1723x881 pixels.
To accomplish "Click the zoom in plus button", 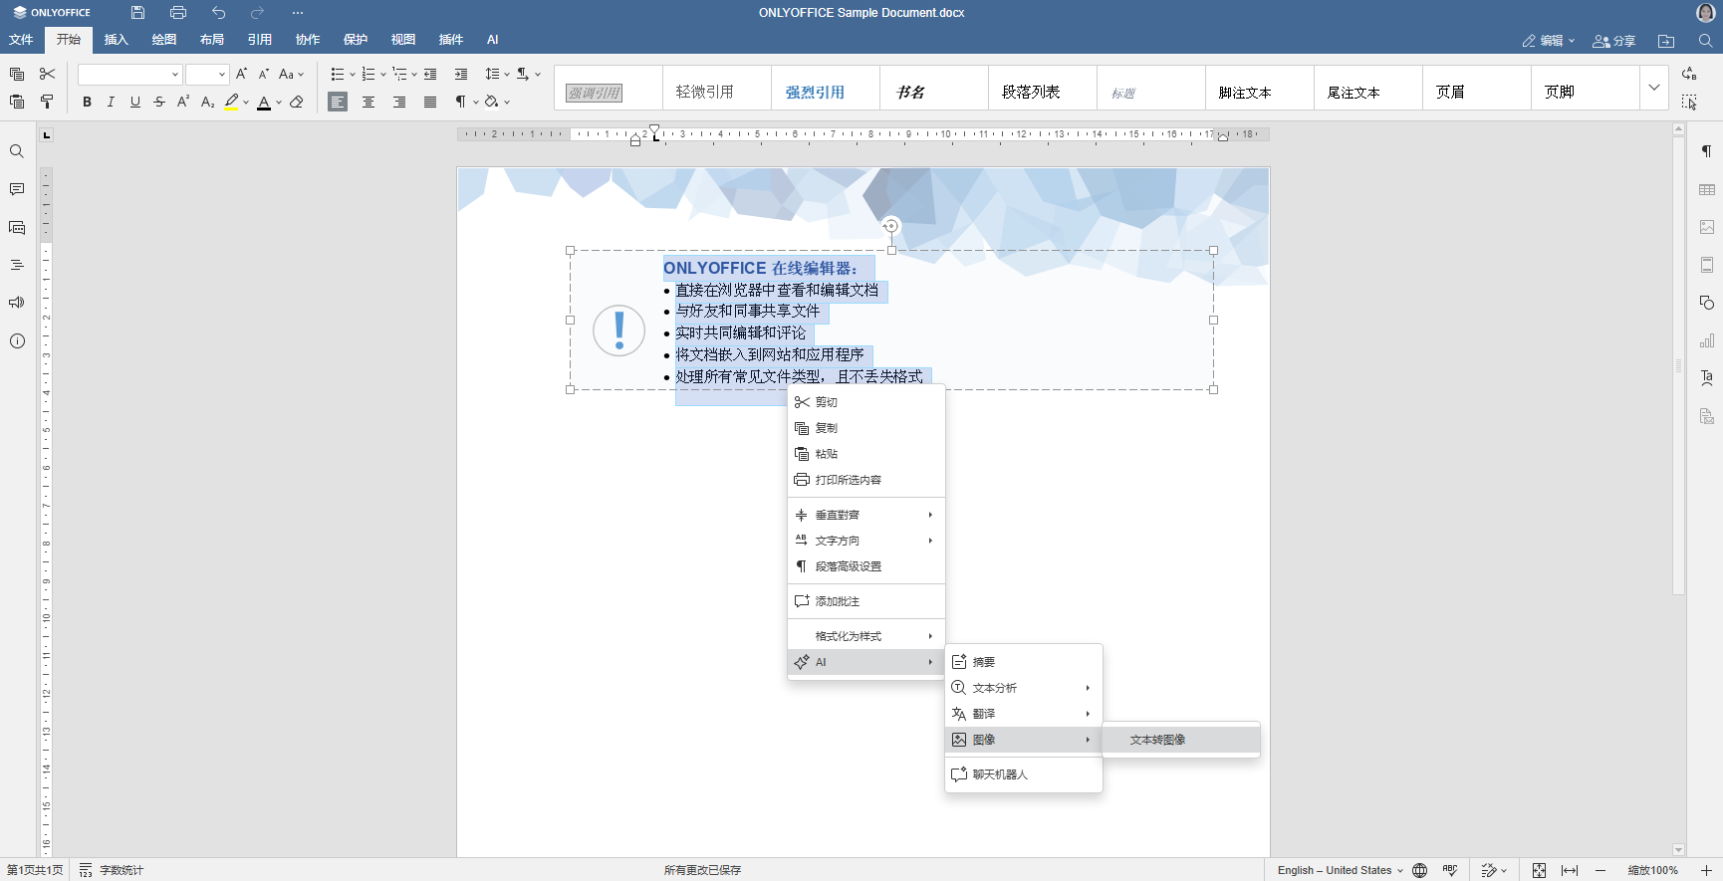I will (x=1706, y=870).
